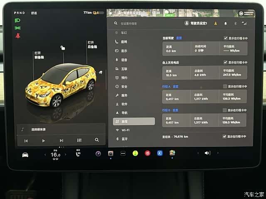The height and width of the screenshot is (199, 266).
Task: Click the yellow software download icon
Action: [x=215, y=23]
